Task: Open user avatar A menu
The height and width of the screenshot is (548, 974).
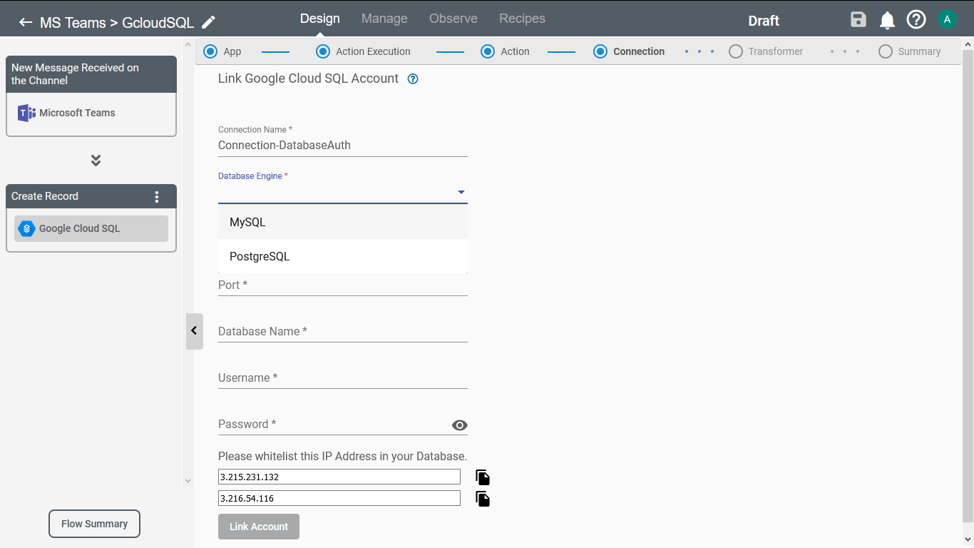Action: [947, 19]
